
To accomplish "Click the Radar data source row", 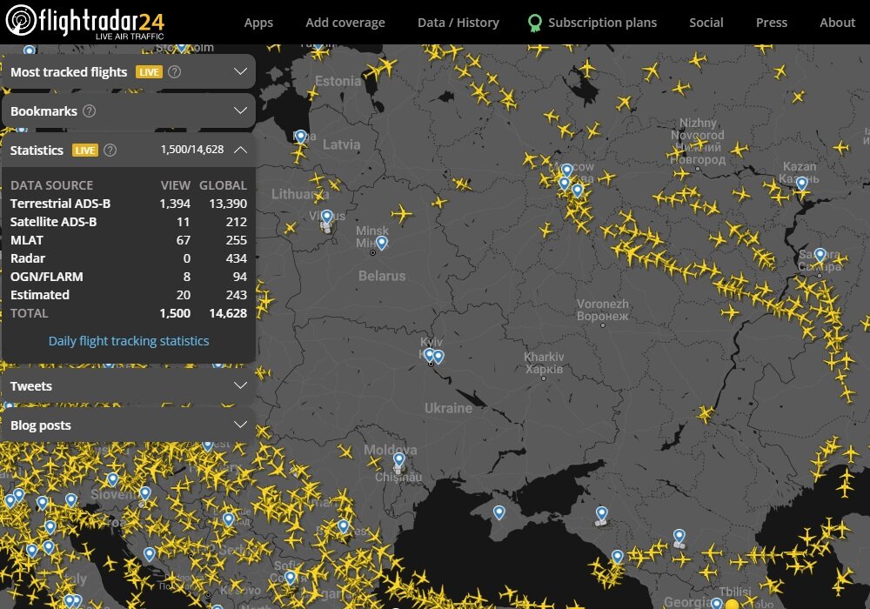I will click(x=128, y=258).
